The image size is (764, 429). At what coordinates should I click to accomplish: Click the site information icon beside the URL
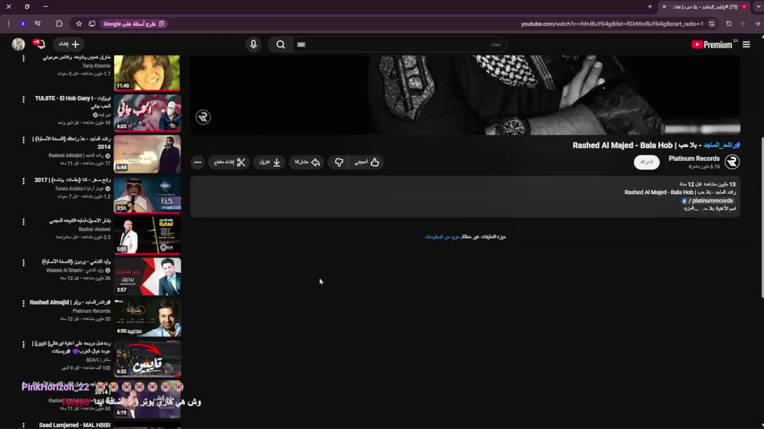pos(711,24)
